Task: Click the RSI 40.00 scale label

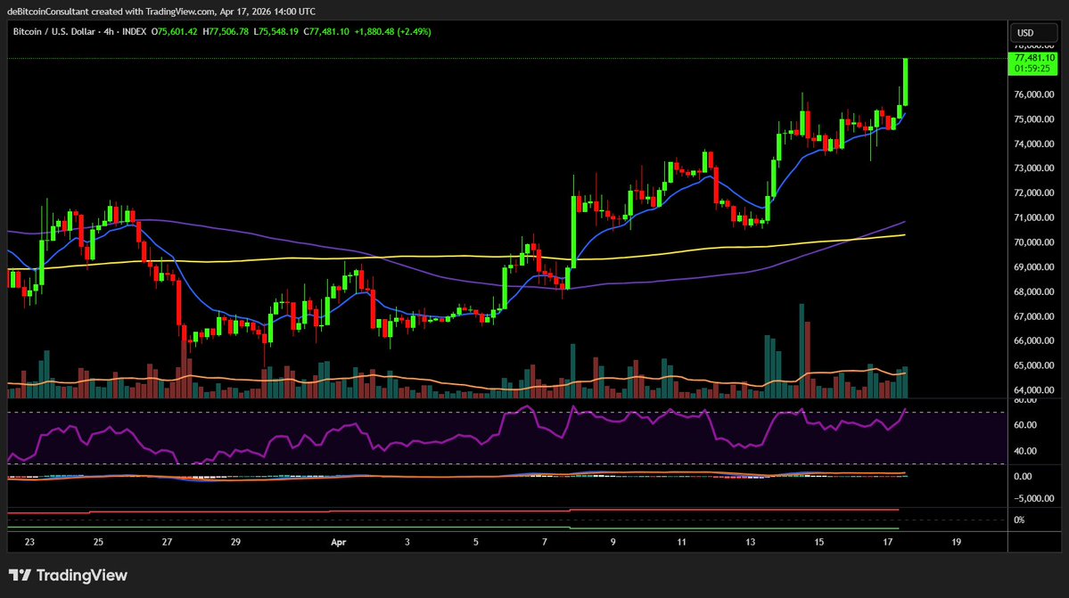Action: tap(1025, 451)
